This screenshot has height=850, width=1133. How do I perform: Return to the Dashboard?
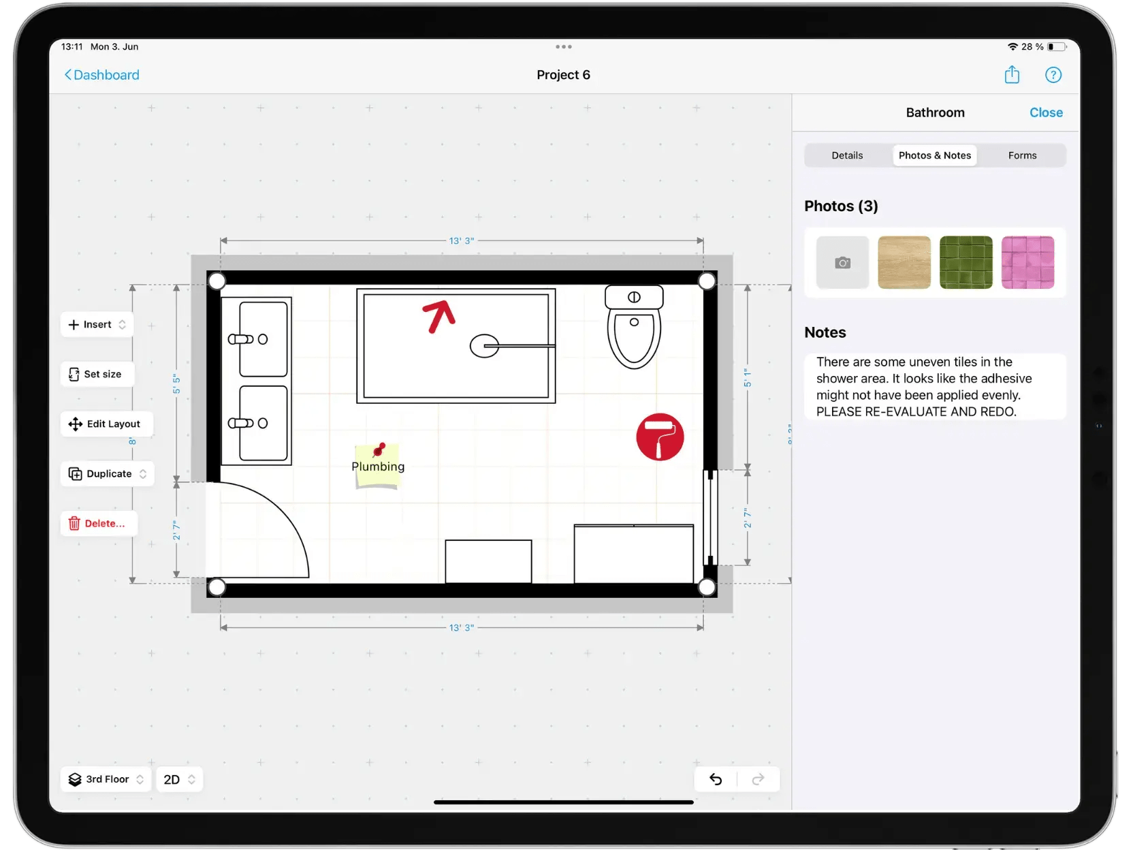coord(101,75)
